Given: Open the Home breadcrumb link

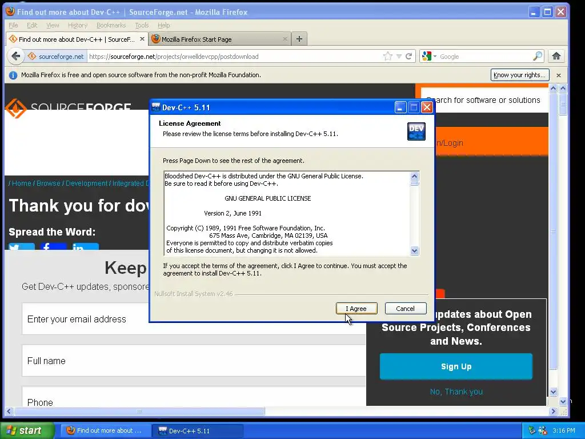Looking at the screenshot, I should (21, 183).
